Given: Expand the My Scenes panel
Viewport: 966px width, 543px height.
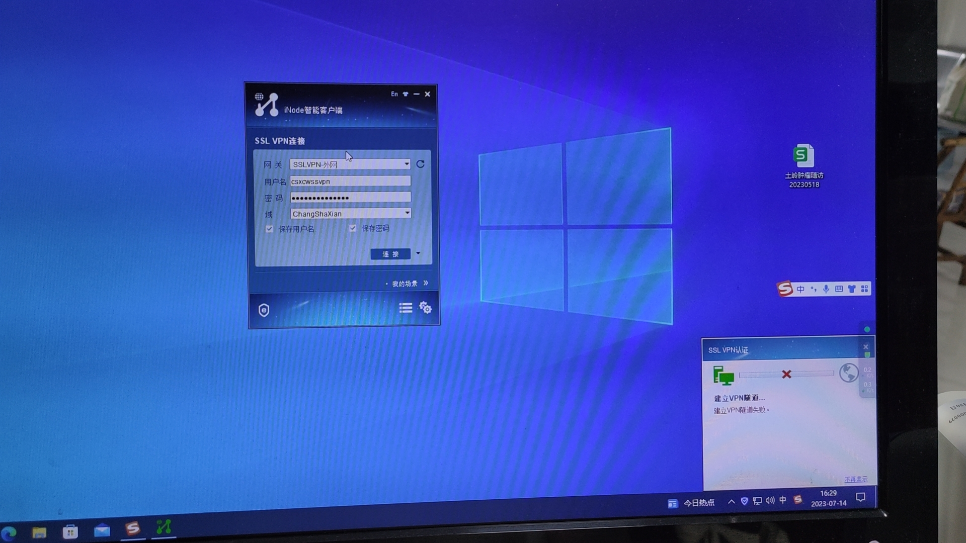Looking at the screenshot, I should [x=426, y=283].
